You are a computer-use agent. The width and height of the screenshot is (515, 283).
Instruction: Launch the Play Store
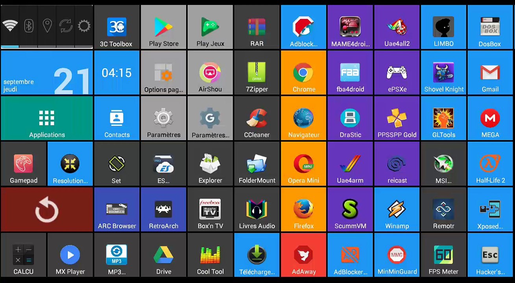(x=163, y=27)
